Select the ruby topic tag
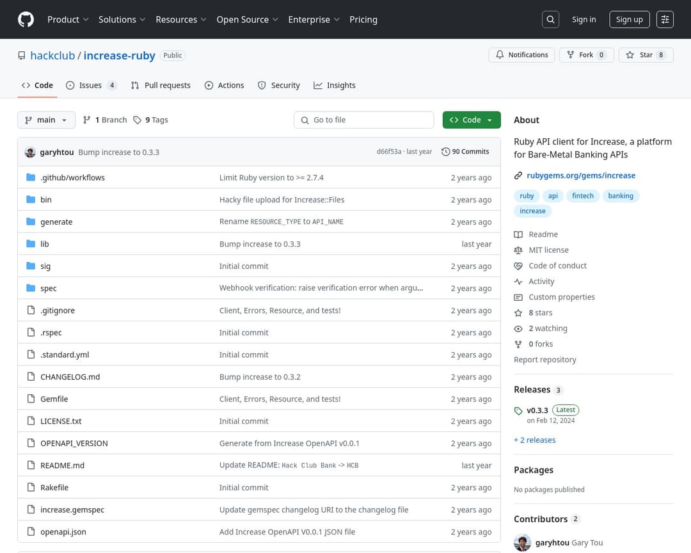The image size is (691, 553). (x=527, y=196)
